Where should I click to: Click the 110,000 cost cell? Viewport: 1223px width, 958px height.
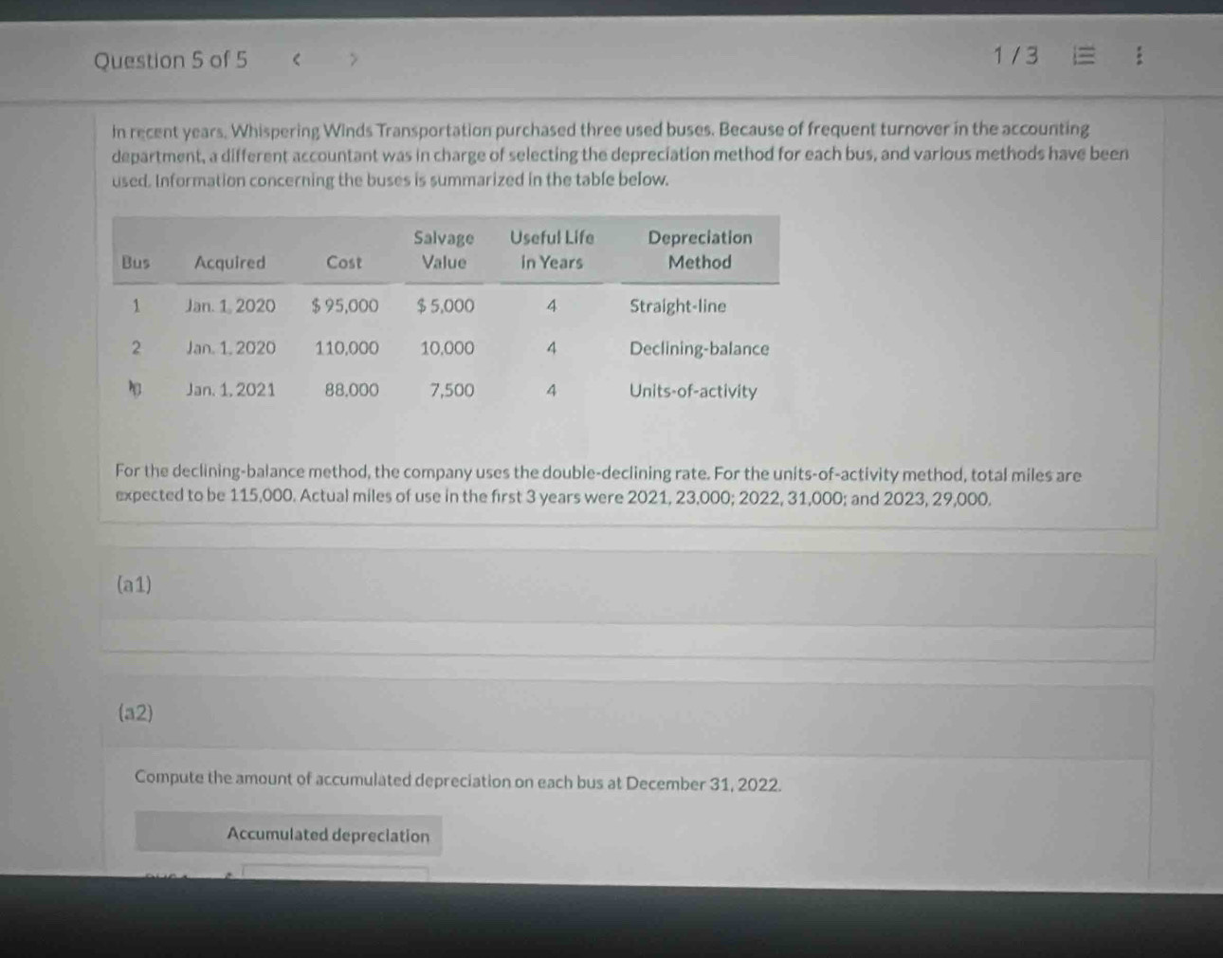point(346,348)
